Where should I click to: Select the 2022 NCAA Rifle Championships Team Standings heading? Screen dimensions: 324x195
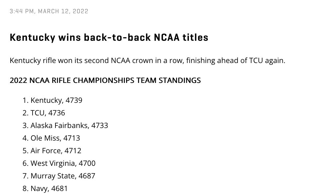(x=105, y=80)
